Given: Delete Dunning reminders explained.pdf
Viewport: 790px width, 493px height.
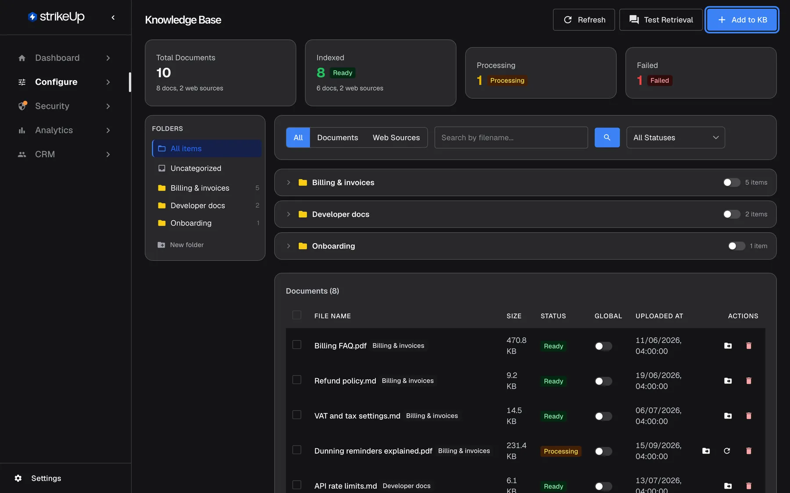Looking at the screenshot, I should pyautogui.click(x=749, y=451).
